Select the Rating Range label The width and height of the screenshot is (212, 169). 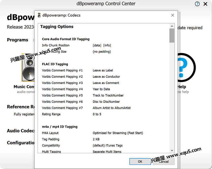[51, 114]
